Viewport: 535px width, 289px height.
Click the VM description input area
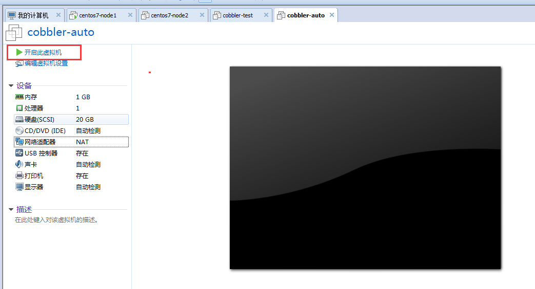point(56,220)
